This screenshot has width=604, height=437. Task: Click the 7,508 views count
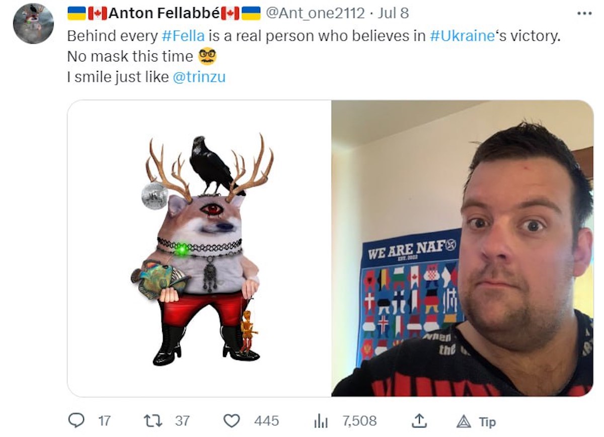point(359,421)
